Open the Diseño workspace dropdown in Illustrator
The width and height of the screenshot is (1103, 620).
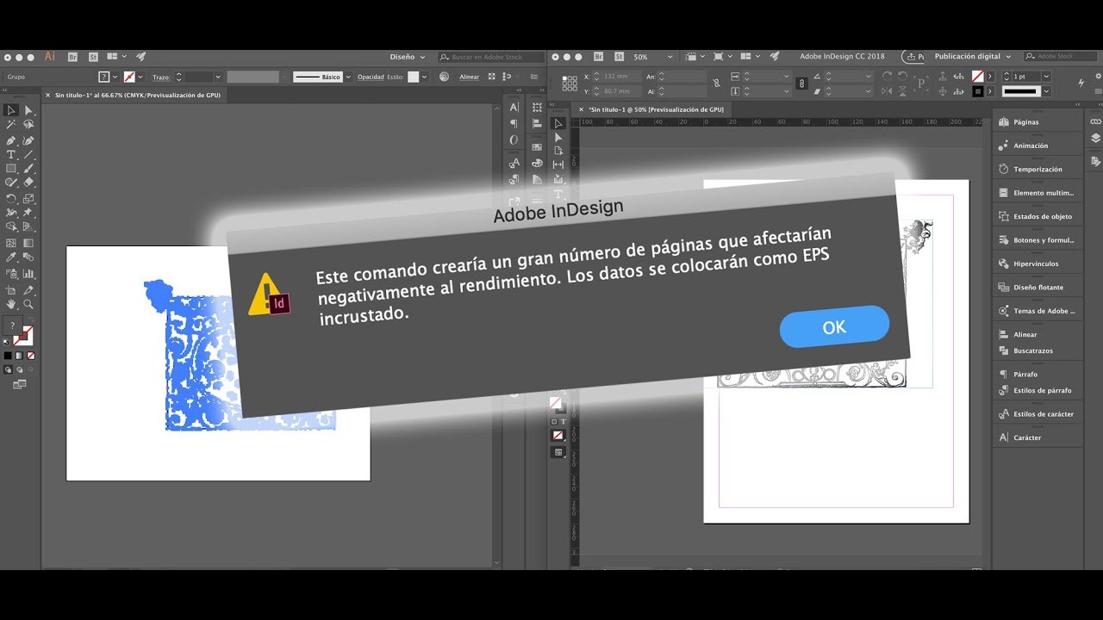[408, 57]
